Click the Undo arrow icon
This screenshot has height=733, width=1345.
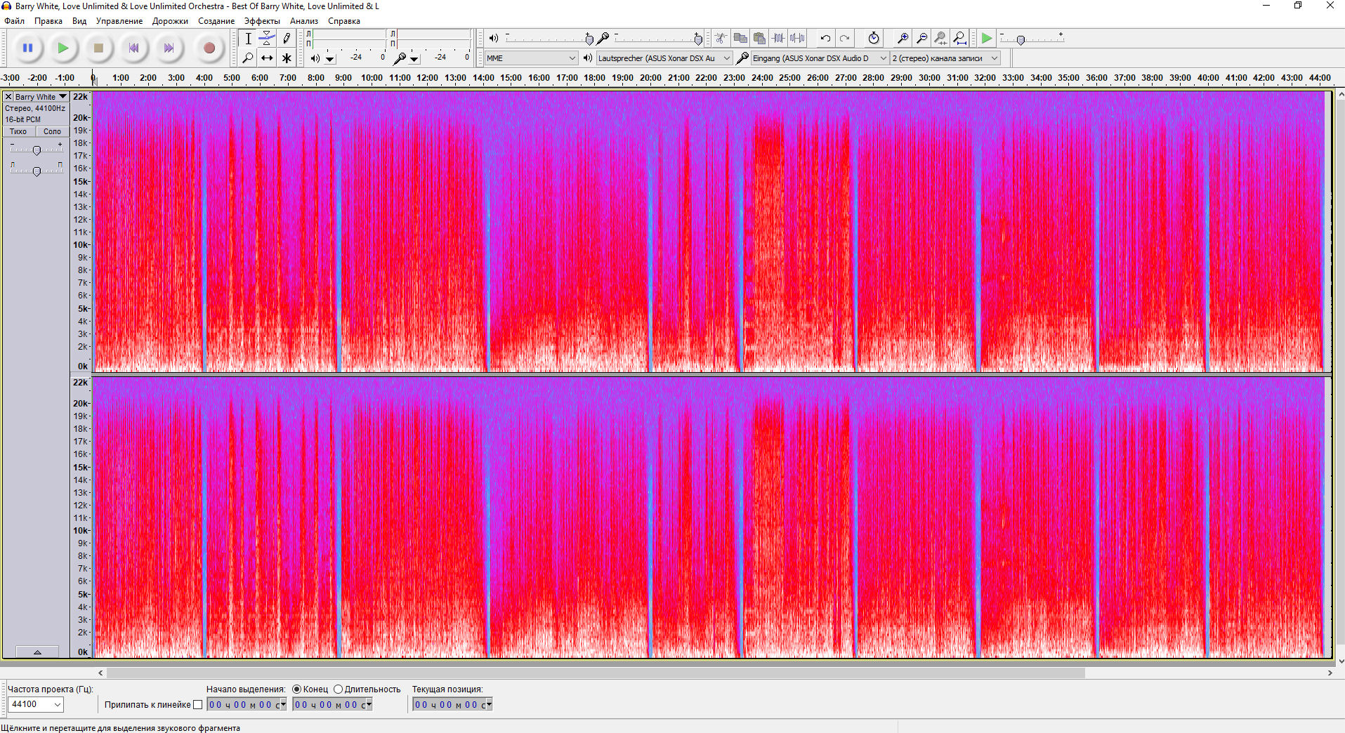825,39
